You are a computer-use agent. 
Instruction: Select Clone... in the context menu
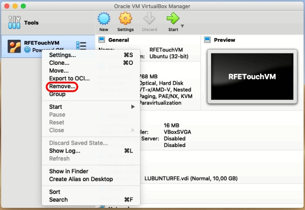coord(59,63)
